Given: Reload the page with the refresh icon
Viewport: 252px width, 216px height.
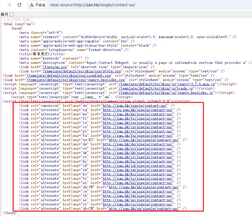Looking at the screenshot, I should pos(19,5).
